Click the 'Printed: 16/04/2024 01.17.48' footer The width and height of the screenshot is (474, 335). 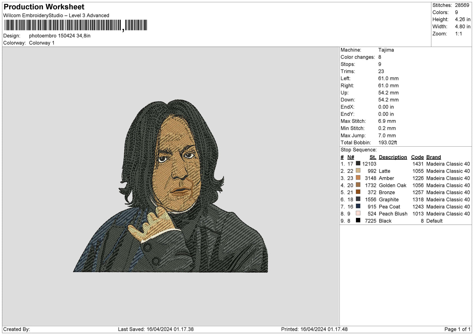(x=314, y=329)
